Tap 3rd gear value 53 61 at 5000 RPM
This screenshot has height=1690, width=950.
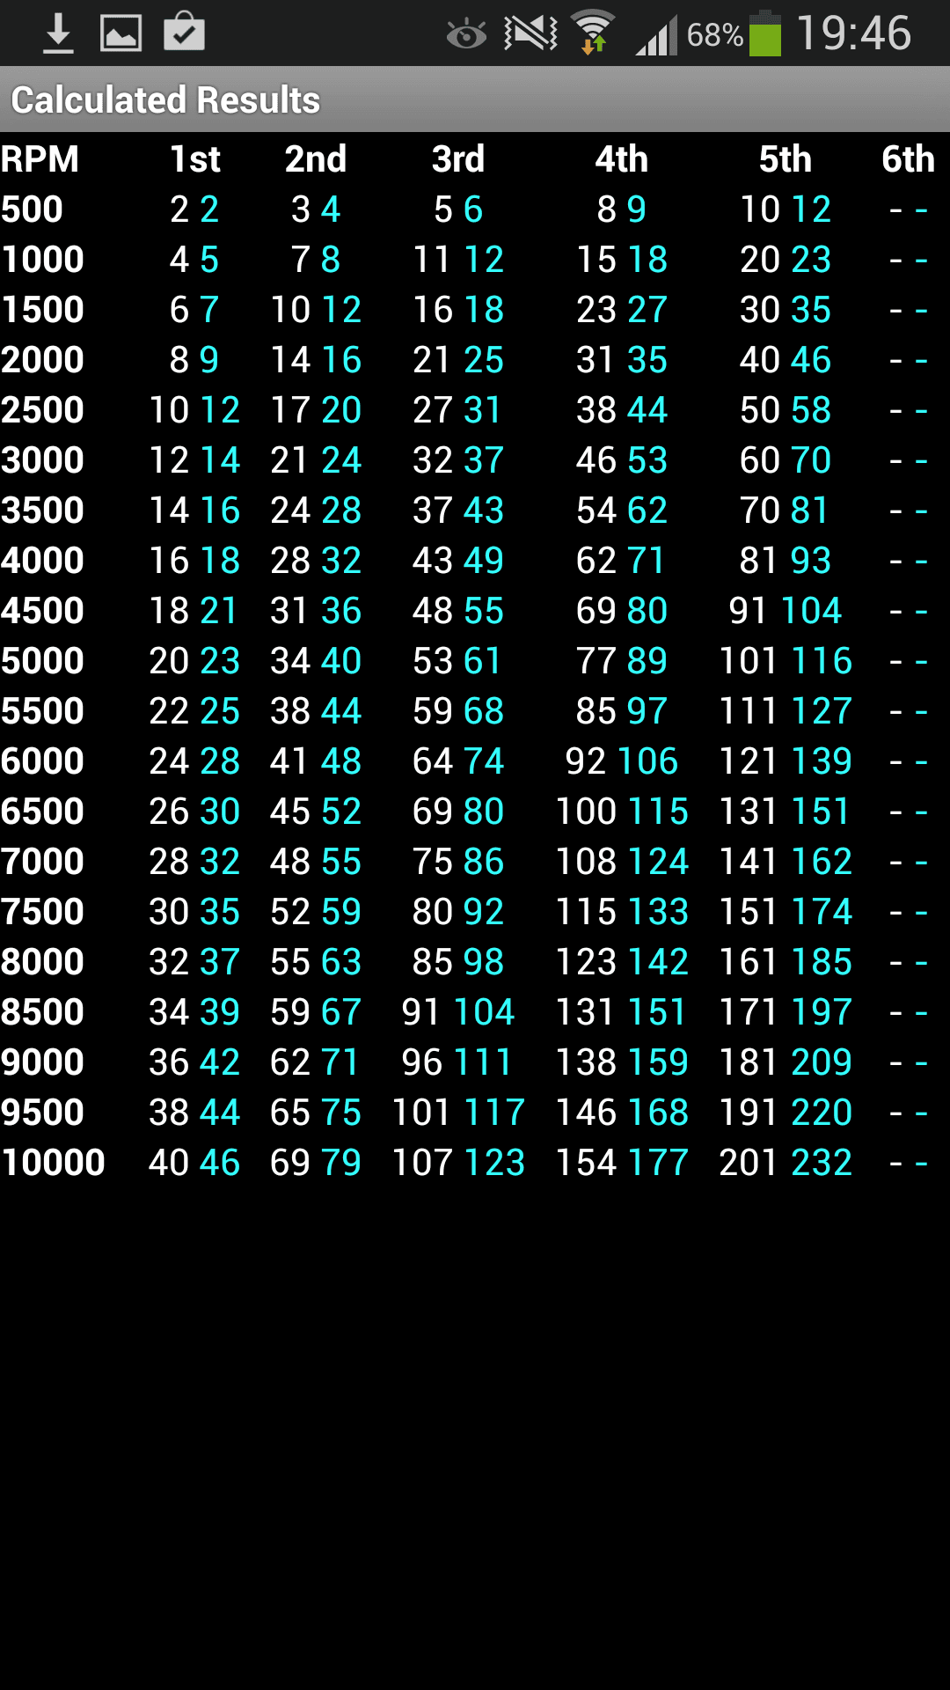pos(458,661)
